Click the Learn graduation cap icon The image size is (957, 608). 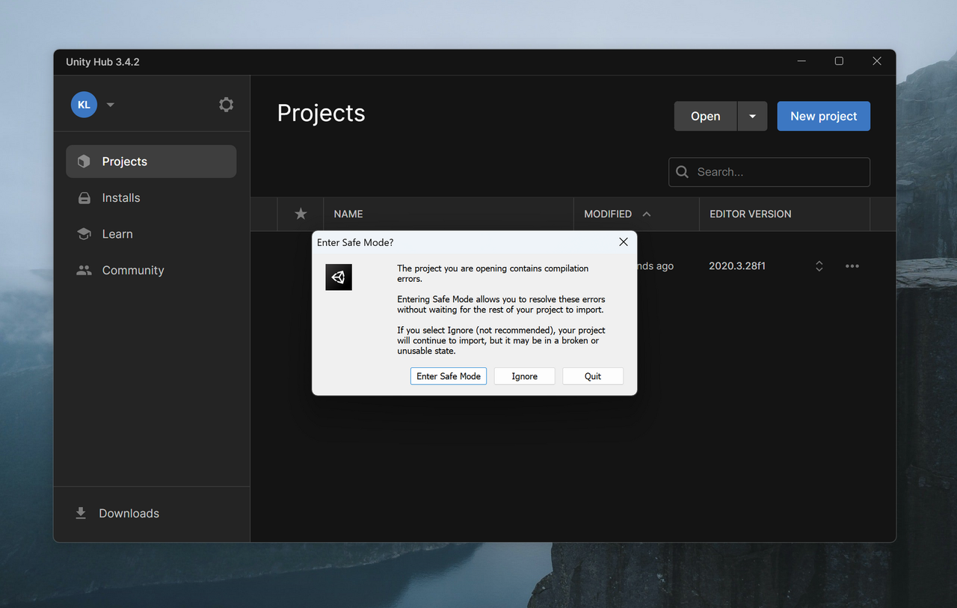(84, 234)
